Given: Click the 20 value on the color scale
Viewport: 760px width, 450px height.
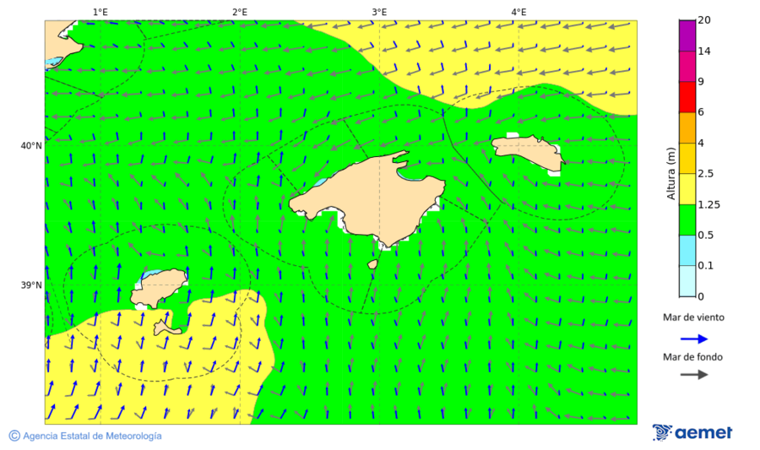Looking at the screenshot, I should pyautogui.click(x=704, y=20).
